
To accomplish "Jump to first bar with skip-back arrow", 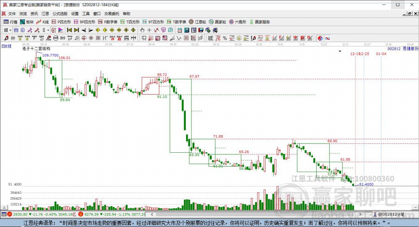I will pos(70,30).
